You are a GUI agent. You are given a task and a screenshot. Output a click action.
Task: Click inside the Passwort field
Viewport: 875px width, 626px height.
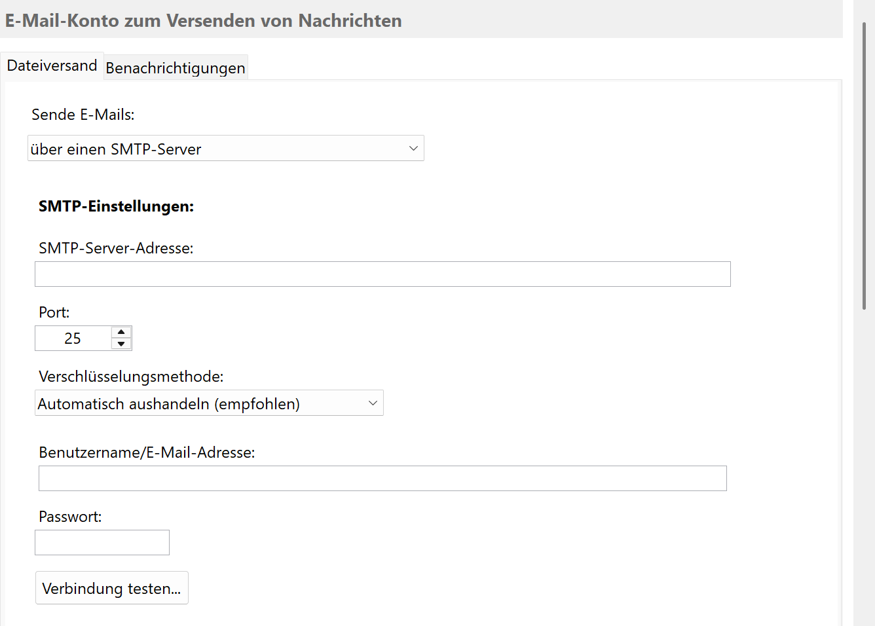pos(102,542)
